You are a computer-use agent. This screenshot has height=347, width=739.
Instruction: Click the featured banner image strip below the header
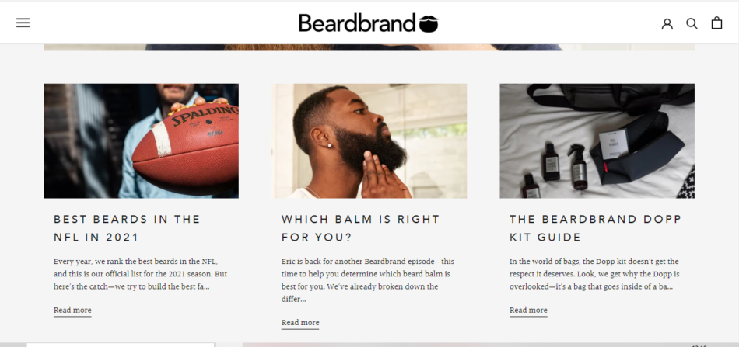point(369,47)
